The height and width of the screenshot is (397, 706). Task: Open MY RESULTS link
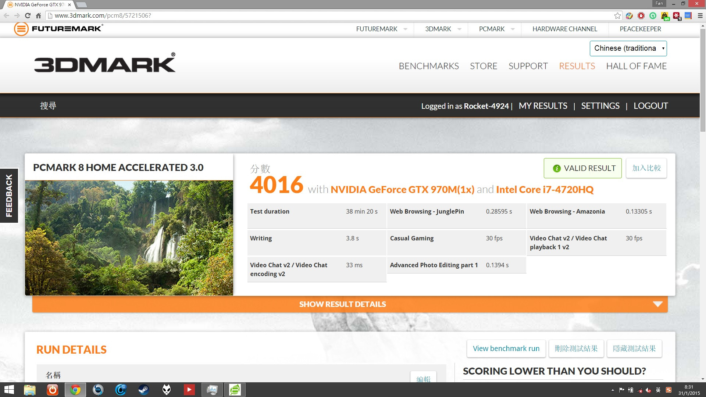click(x=543, y=106)
